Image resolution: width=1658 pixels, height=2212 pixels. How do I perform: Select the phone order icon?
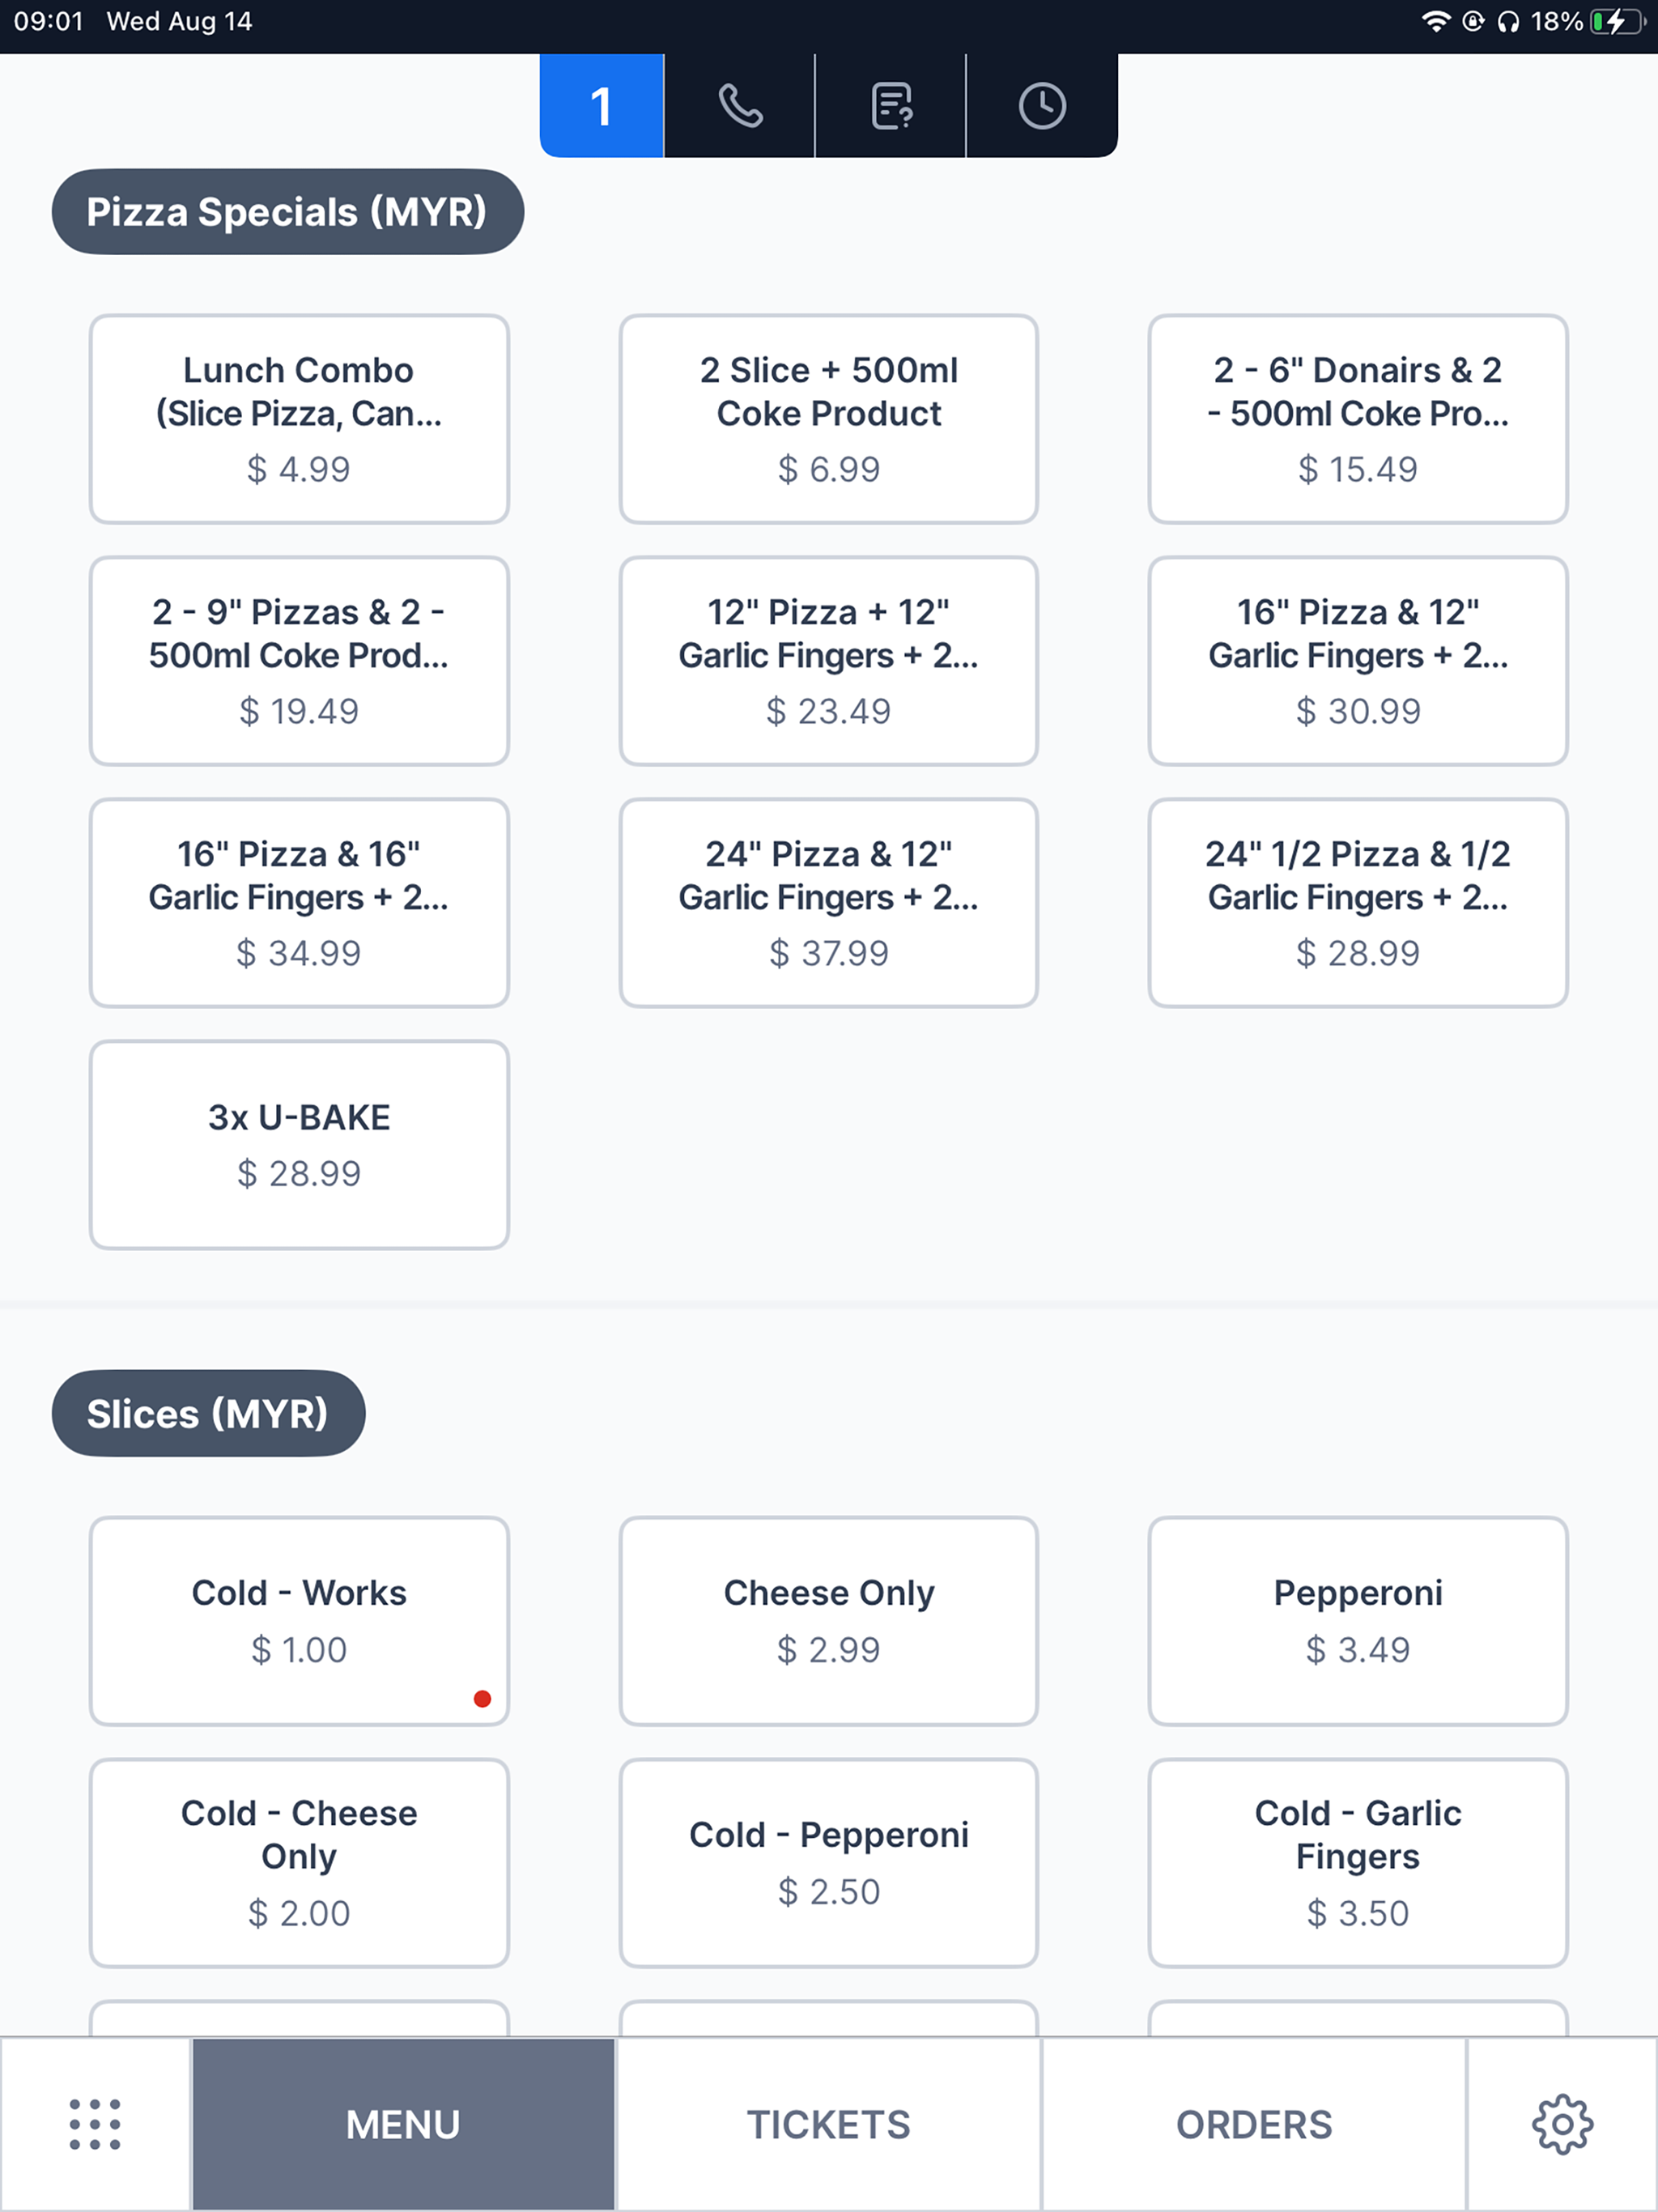coord(739,105)
